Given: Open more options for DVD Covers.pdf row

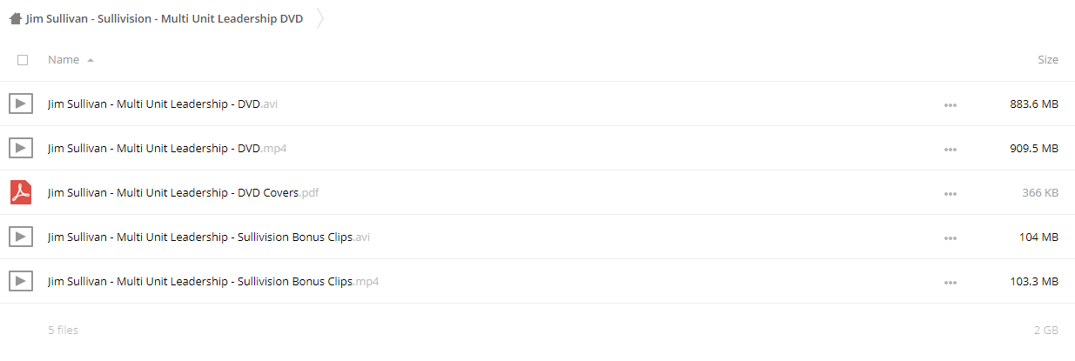Looking at the screenshot, I should pos(950,193).
